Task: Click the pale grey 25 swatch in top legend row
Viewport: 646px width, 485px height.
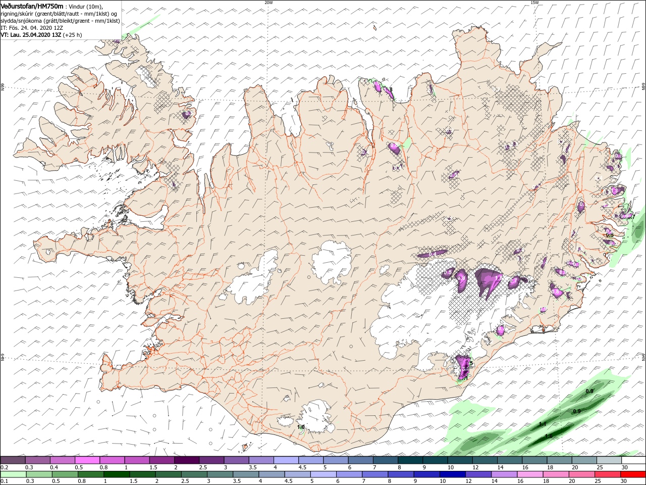Action: pos(609,460)
